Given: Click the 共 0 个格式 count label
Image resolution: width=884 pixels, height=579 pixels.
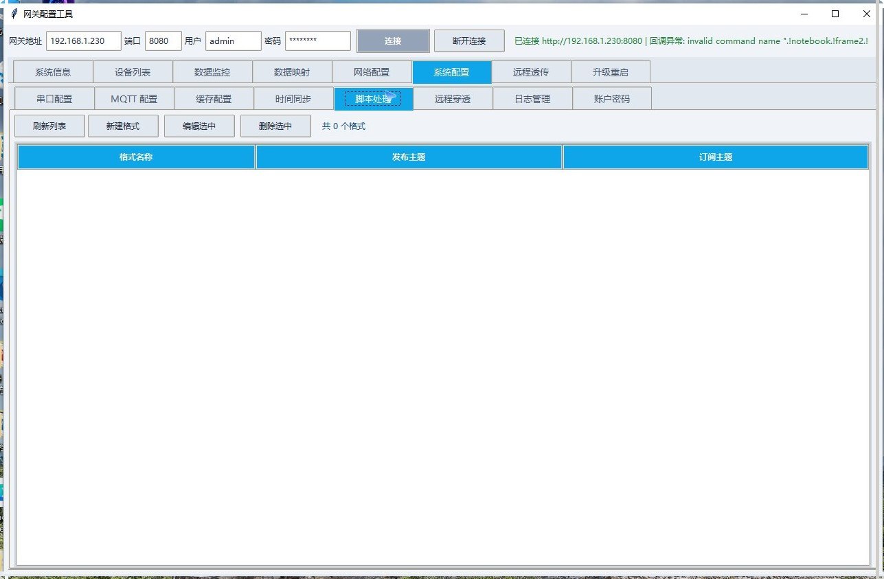Looking at the screenshot, I should [343, 126].
